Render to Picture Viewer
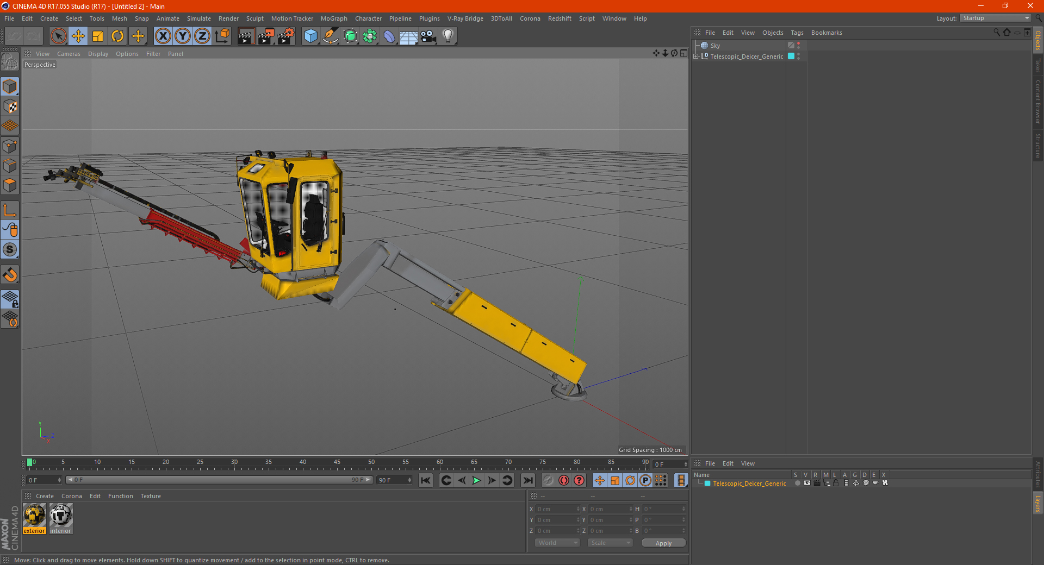The height and width of the screenshot is (565, 1044). [x=266, y=36]
